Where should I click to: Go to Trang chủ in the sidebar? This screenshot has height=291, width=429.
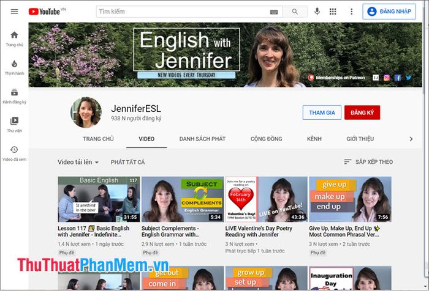click(14, 39)
